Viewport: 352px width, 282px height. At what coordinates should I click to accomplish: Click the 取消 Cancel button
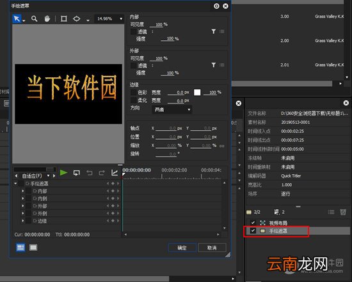pyautogui.click(x=212, y=248)
